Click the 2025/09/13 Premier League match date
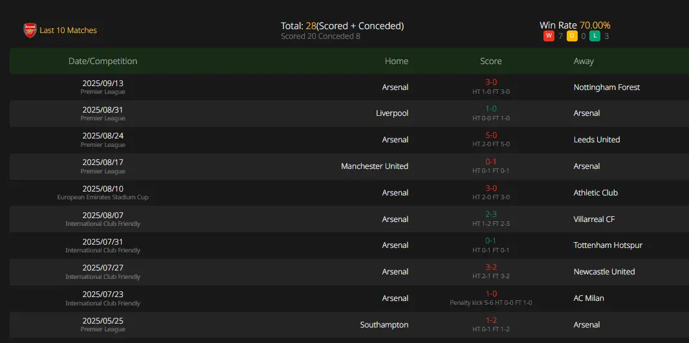This screenshot has height=343, width=689. (x=103, y=83)
